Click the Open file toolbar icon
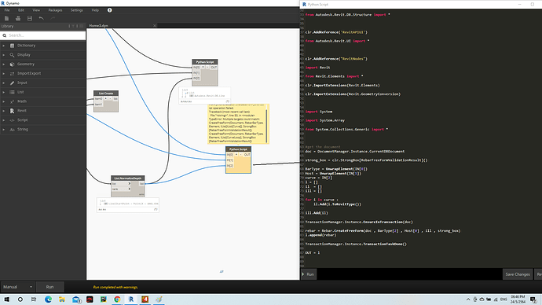This screenshot has height=305, width=542. 18,18
